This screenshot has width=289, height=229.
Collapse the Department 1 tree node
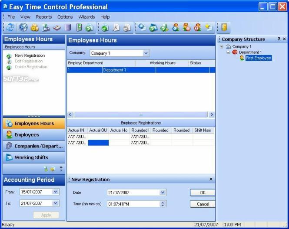[x=228, y=52]
